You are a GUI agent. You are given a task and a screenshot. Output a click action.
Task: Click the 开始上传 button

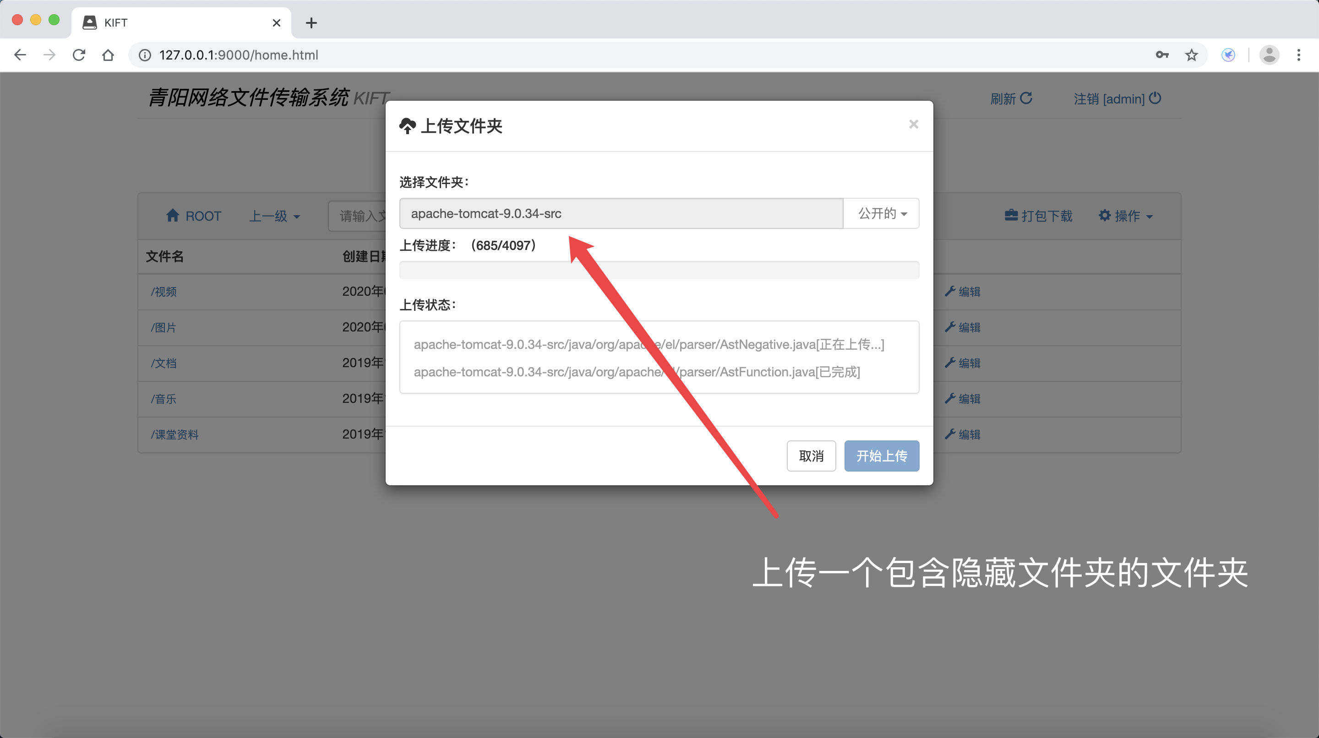tap(881, 456)
